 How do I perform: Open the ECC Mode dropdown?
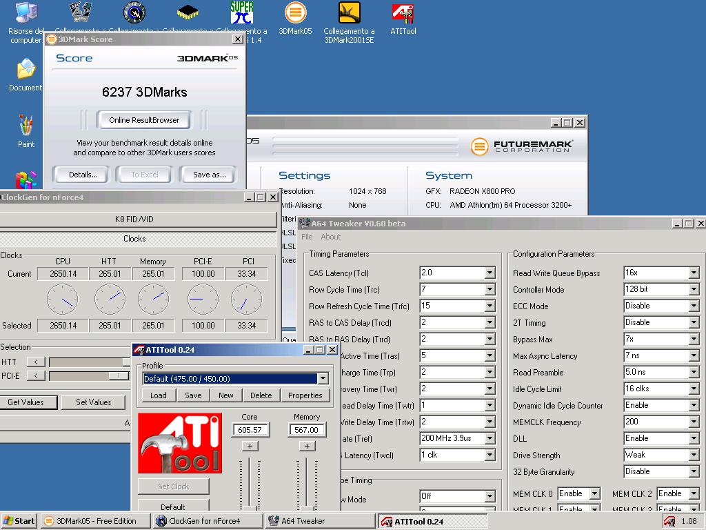pos(694,306)
